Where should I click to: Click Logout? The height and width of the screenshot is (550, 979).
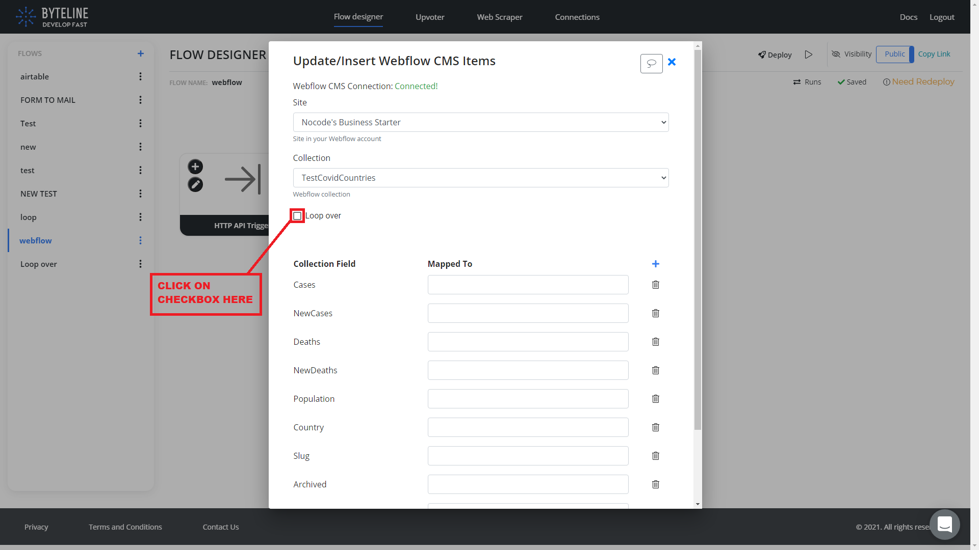click(x=942, y=17)
